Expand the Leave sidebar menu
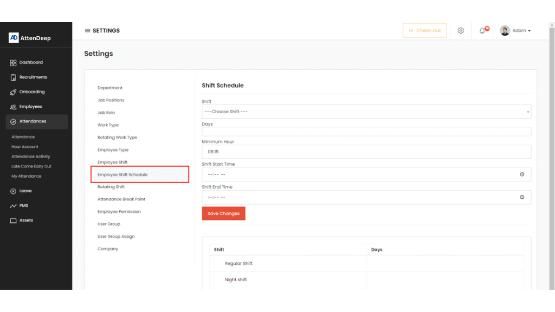Screen dimensions: 555x312 point(25,191)
